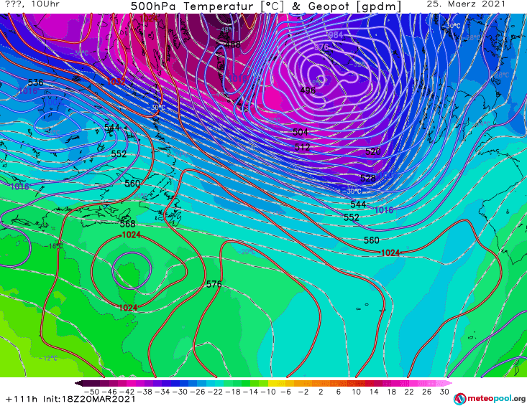Pick the darkest purple swatch above -50
Image resolution: width=527 pixels, height=406 pixels.
point(87,384)
